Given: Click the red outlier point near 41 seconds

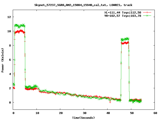Looking at the screenshot, I should point(110,102).
